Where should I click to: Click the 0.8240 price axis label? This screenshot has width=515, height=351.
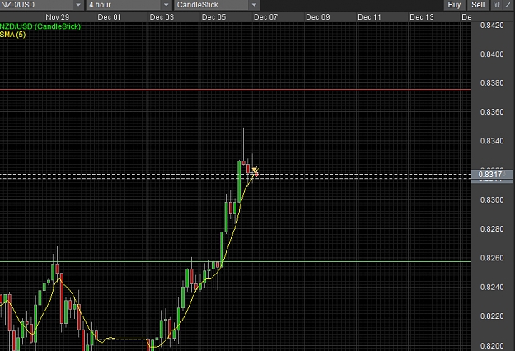(492, 288)
